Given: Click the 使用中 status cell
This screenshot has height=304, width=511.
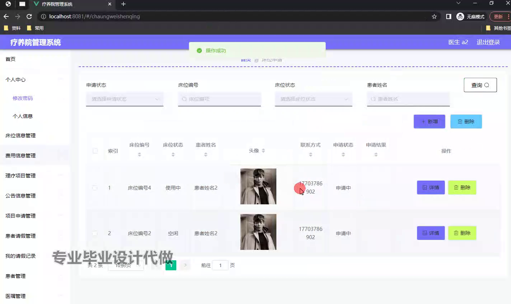Looking at the screenshot, I should [x=173, y=188].
